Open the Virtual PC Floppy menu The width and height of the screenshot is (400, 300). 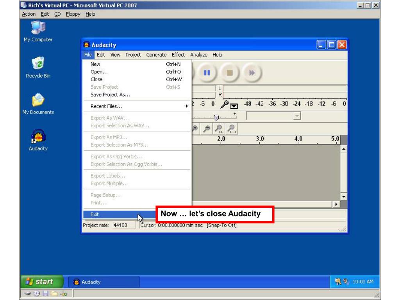tap(73, 14)
